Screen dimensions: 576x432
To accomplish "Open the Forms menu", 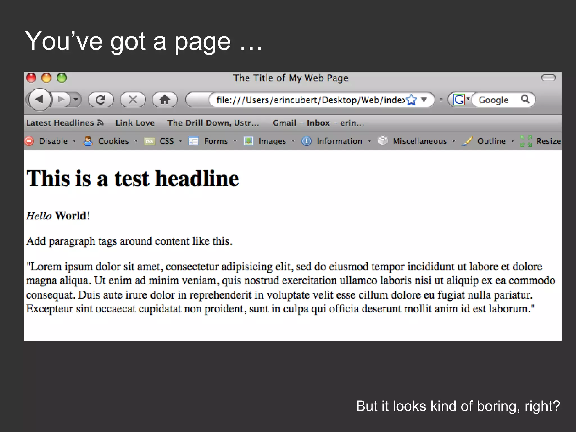I will pyautogui.click(x=216, y=141).
